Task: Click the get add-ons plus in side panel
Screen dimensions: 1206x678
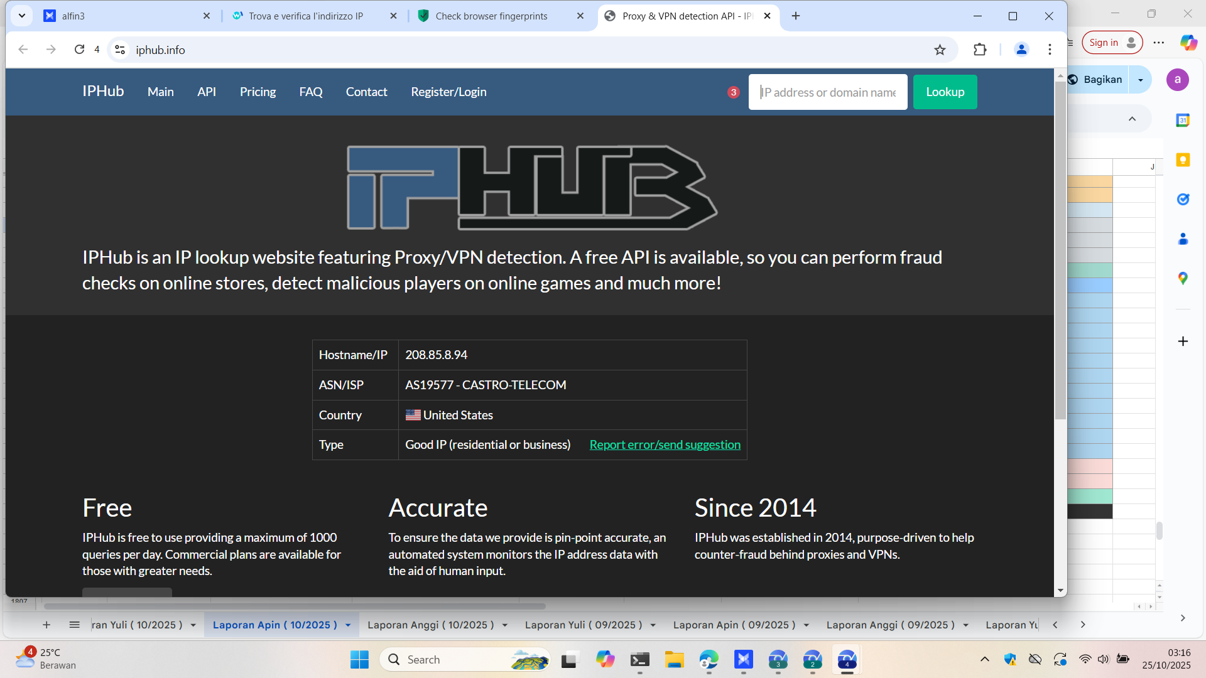Action: tap(1183, 342)
